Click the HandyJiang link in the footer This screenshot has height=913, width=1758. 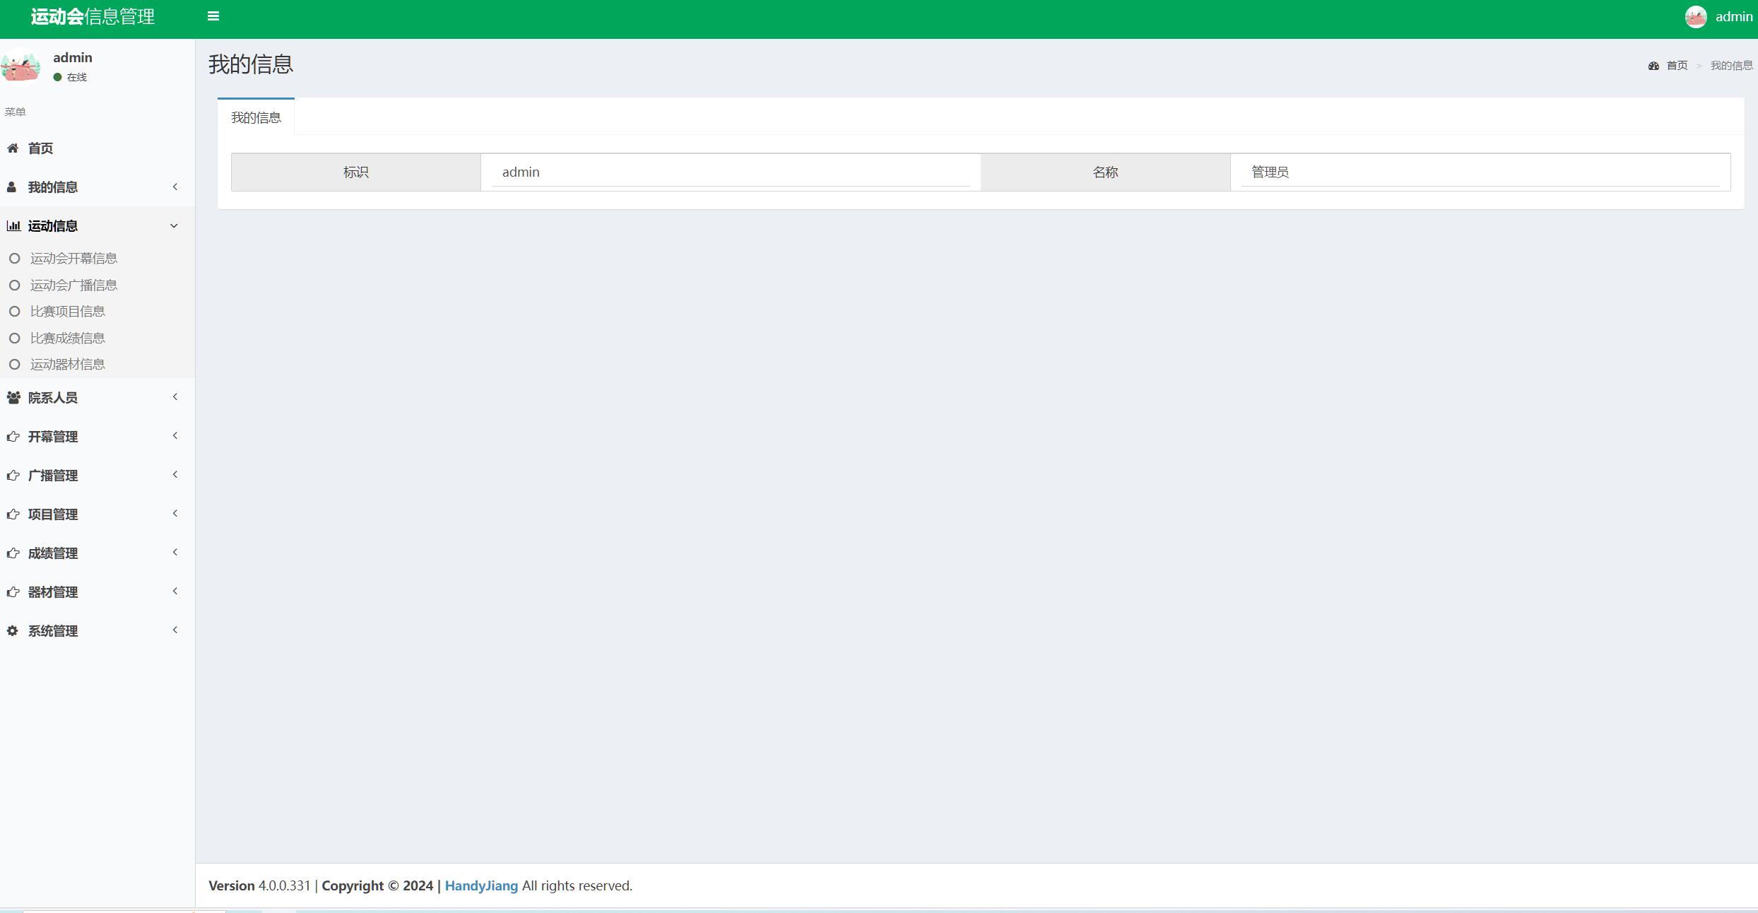pyautogui.click(x=482, y=885)
